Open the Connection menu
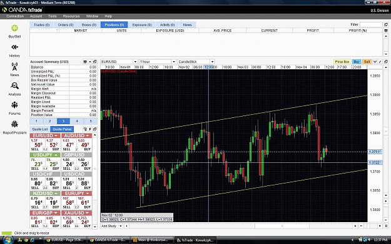391x244 pixels. pyautogui.click(x=15, y=16)
